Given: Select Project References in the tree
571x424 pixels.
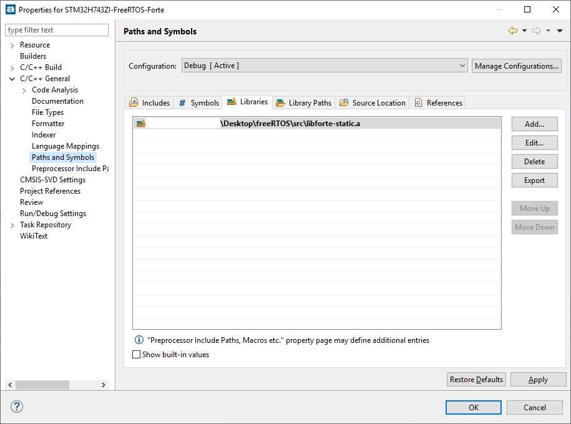Looking at the screenshot, I should point(51,191).
